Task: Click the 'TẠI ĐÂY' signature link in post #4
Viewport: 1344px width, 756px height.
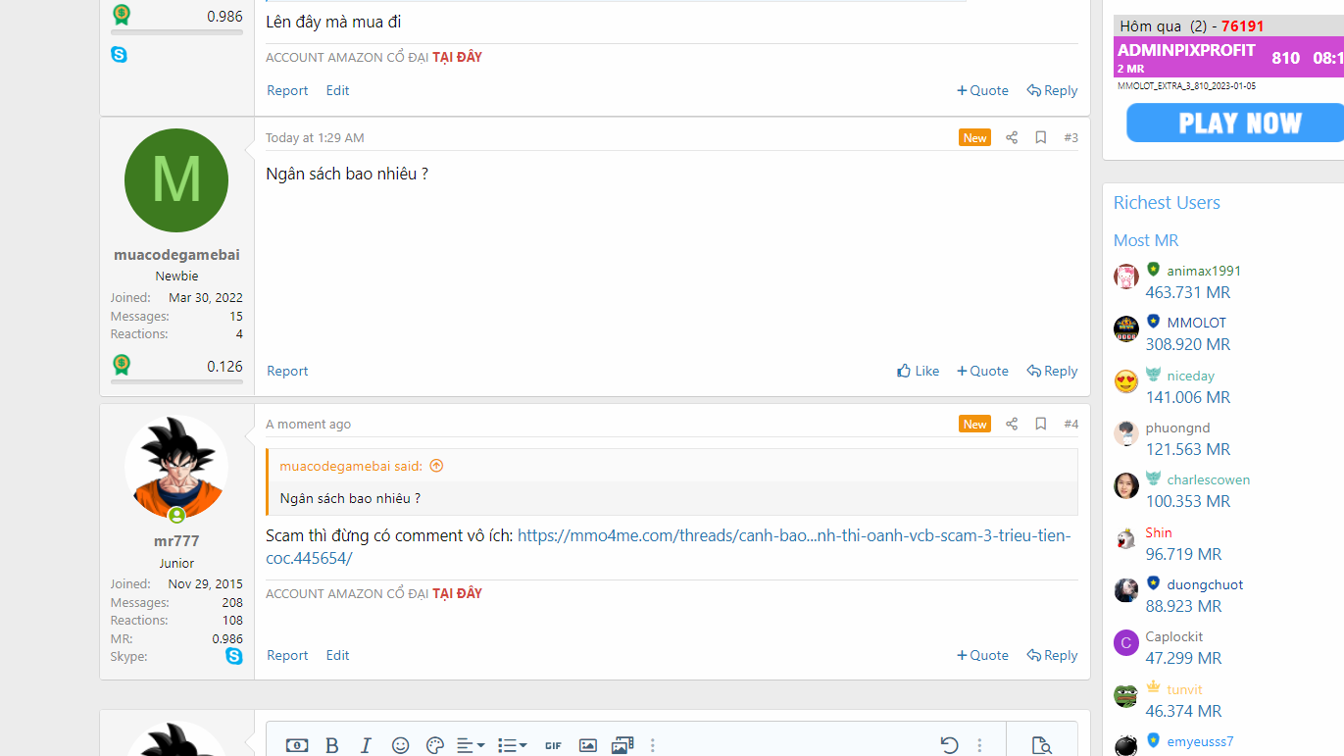Action: click(458, 593)
